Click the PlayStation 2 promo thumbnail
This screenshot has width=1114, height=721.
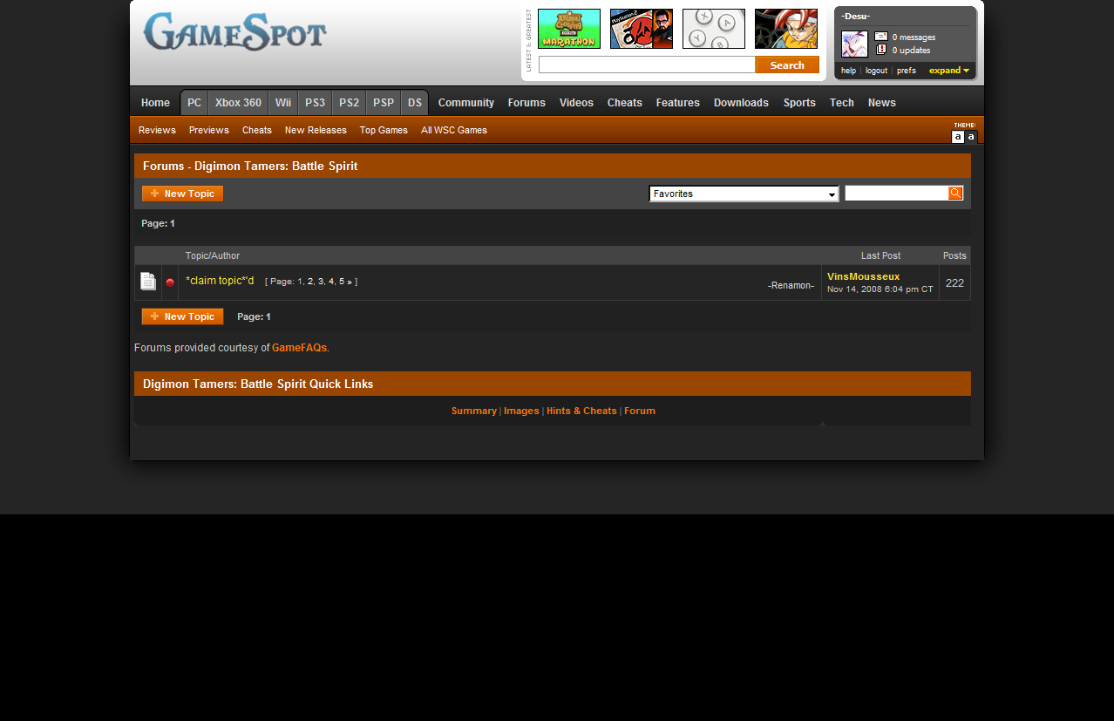coord(641,28)
